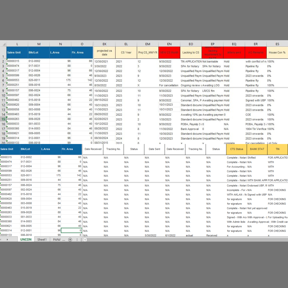
Task: Select column L header
Action: [17, 44]
